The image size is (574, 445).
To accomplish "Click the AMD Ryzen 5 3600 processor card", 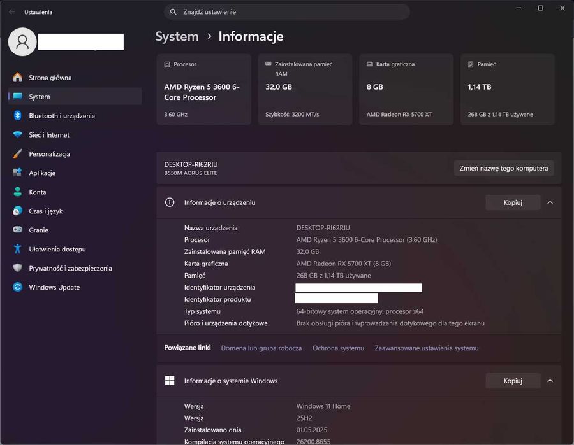I will (x=204, y=90).
